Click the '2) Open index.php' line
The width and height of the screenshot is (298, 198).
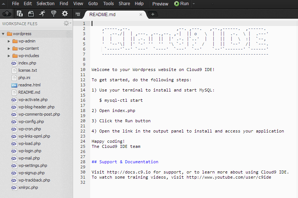click(x=113, y=111)
